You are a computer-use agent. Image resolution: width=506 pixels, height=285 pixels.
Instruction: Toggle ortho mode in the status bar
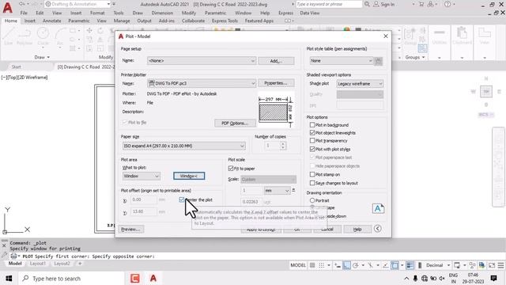(346, 265)
